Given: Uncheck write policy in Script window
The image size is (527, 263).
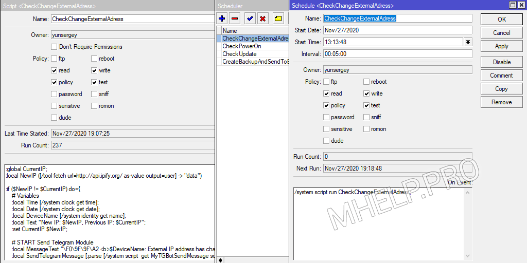Looking at the screenshot, I should (x=94, y=70).
